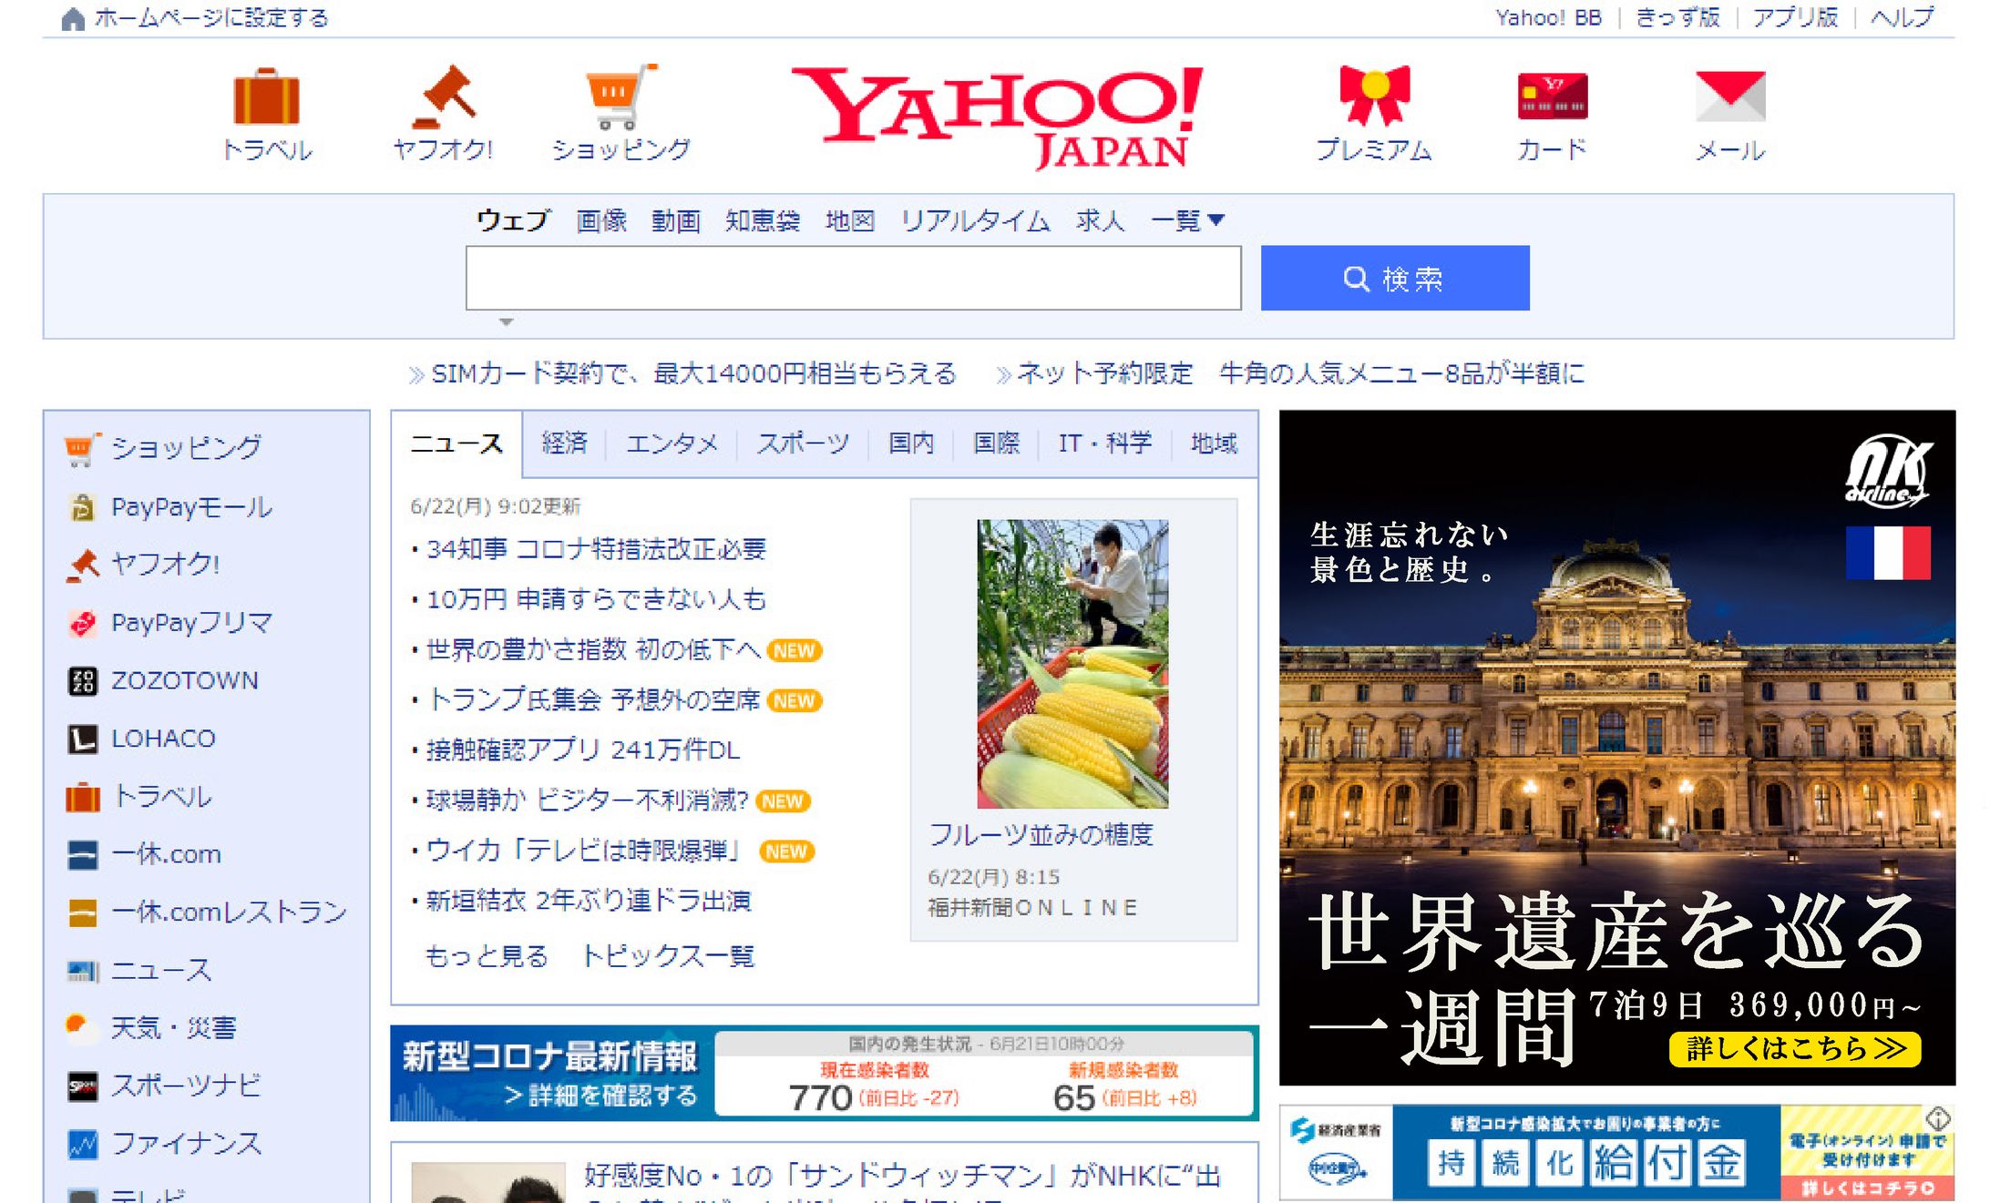Screen dimensions: 1990x1203
Task: Open the ヘルプ link
Action: (x=1903, y=17)
